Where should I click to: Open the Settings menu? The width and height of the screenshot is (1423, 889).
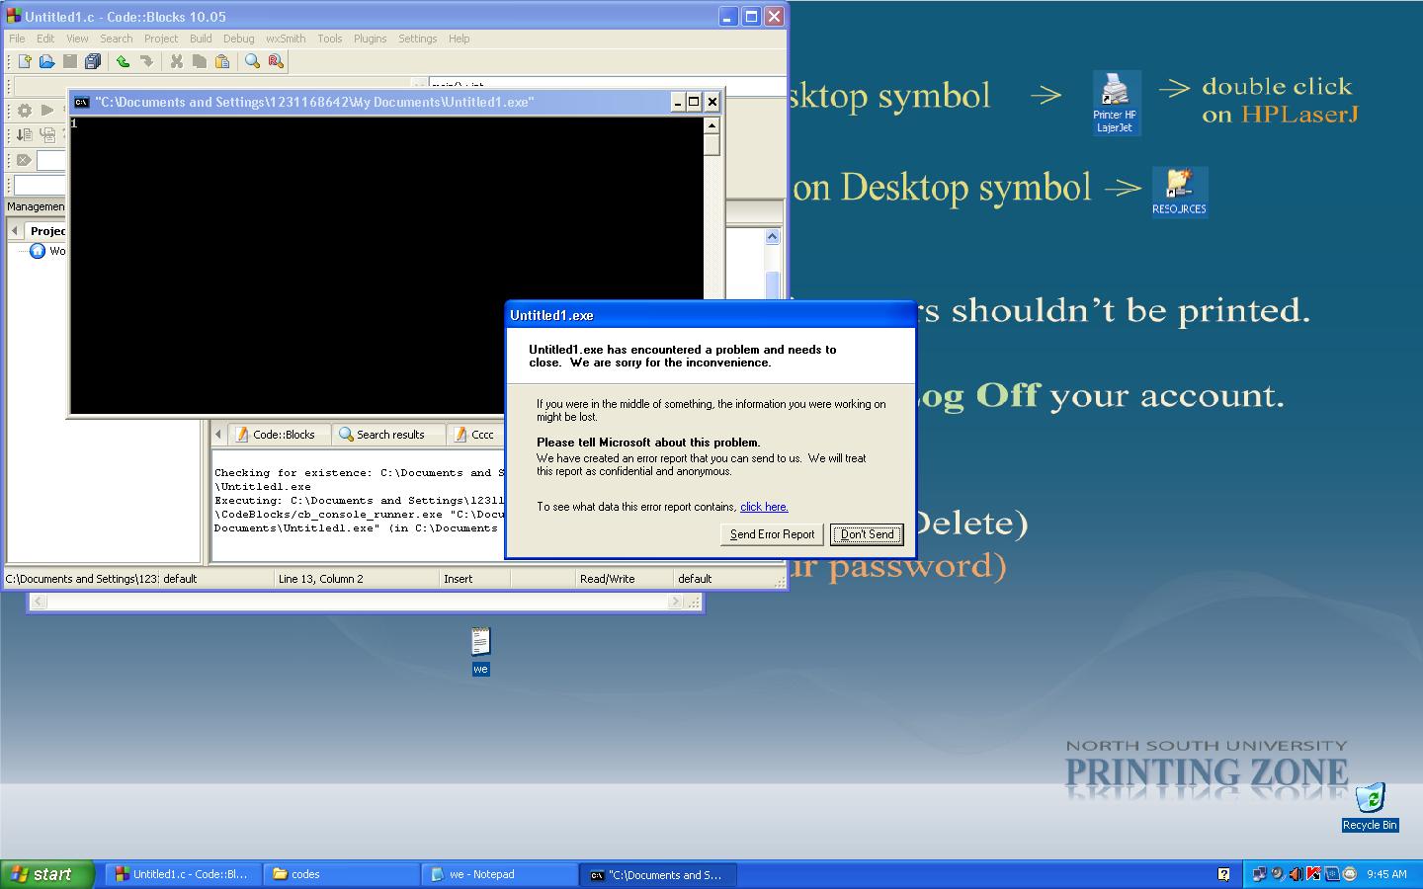click(x=417, y=39)
